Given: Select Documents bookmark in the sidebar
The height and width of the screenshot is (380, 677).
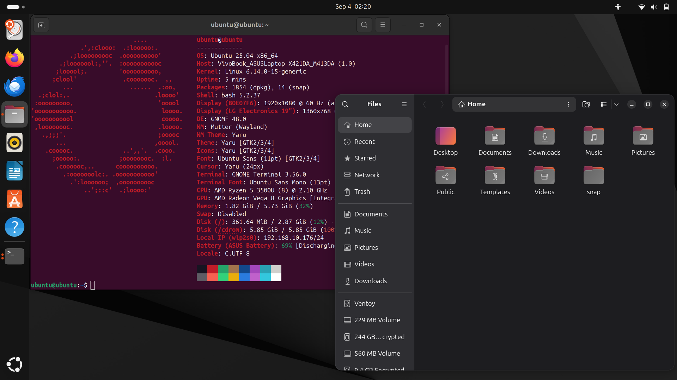Looking at the screenshot, I should (x=374, y=214).
